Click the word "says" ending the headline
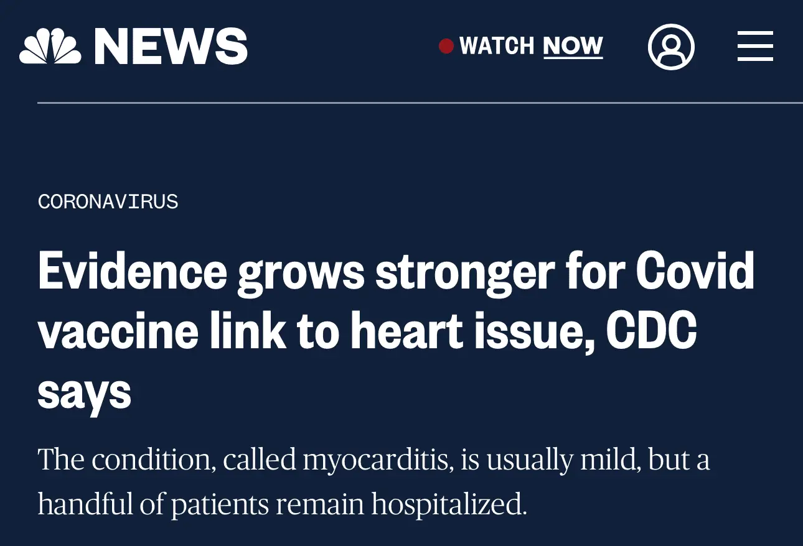The width and height of the screenshot is (803, 546). pyautogui.click(x=84, y=391)
